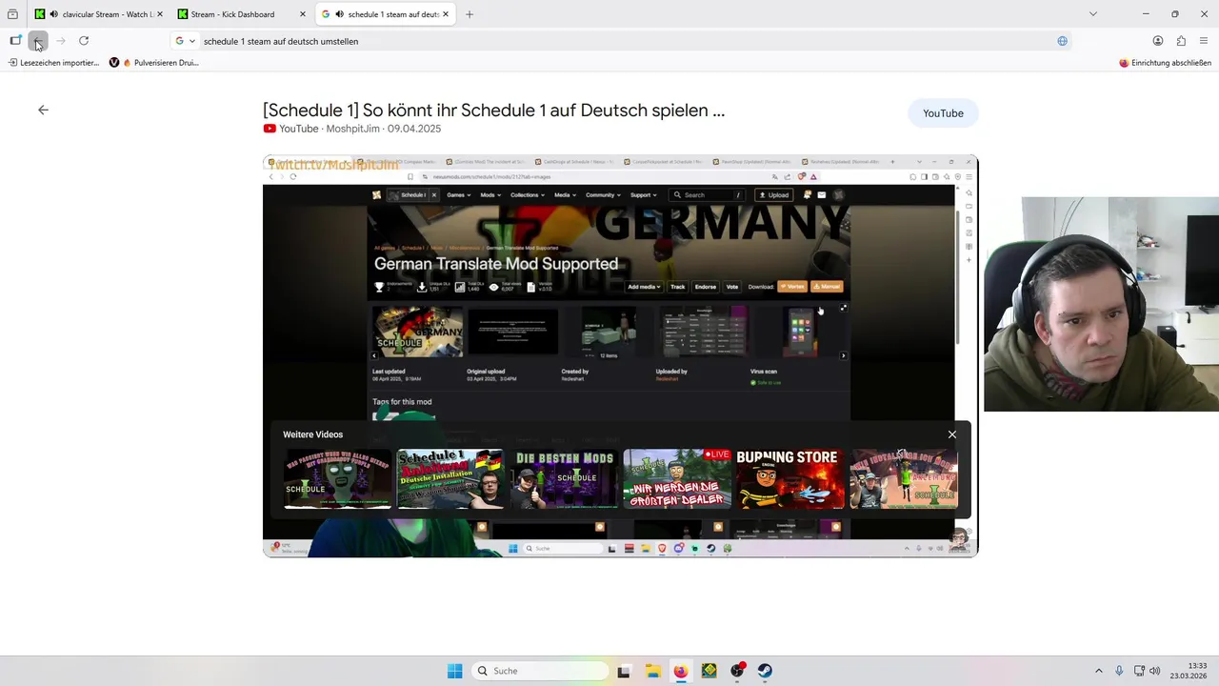Image resolution: width=1219 pixels, height=686 pixels.
Task: Click Windows Start button
Action: click(x=455, y=671)
